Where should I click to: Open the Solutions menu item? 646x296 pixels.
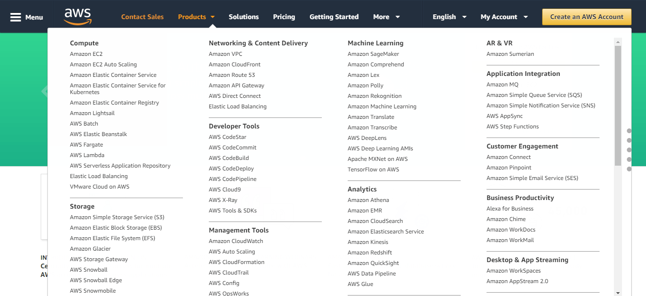click(x=244, y=17)
